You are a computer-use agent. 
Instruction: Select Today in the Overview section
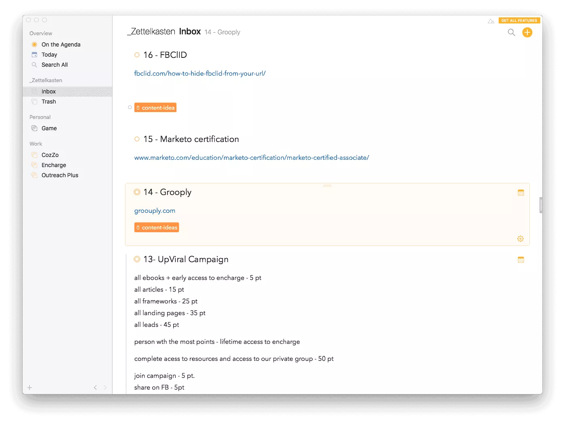49,55
